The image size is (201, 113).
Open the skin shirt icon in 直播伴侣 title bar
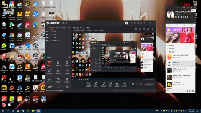pyautogui.click(x=141, y=23)
